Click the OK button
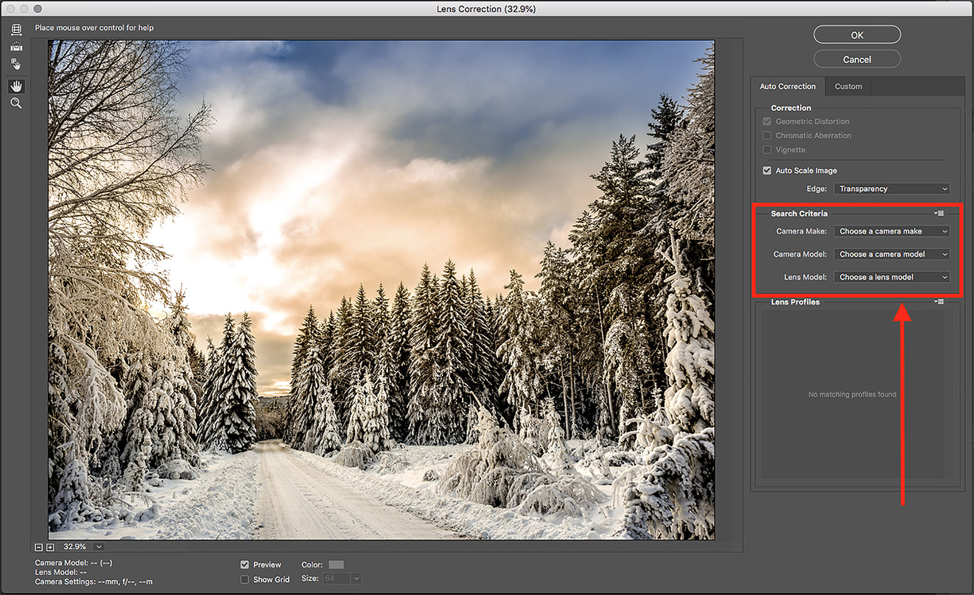The height and width of the screenshot is (595, 974). pyautogui.click(x=857, y=34)
